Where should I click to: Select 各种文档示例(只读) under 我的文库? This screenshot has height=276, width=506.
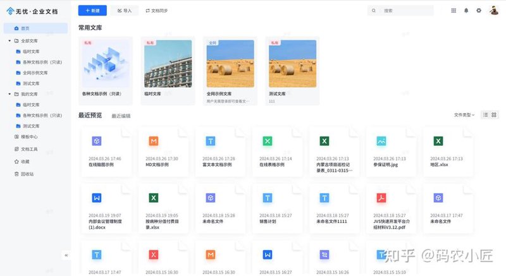tap(42, 116)
